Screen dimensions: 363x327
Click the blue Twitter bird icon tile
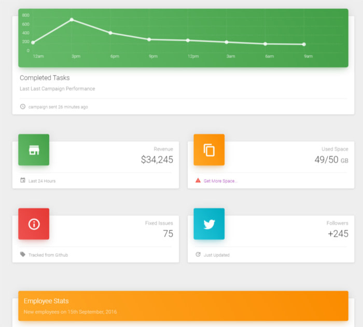209,224
